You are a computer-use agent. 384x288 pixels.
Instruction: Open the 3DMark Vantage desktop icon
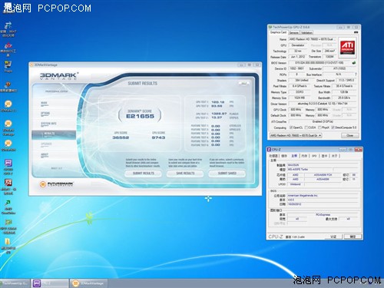pyautogui.click(x=8, y=127)
